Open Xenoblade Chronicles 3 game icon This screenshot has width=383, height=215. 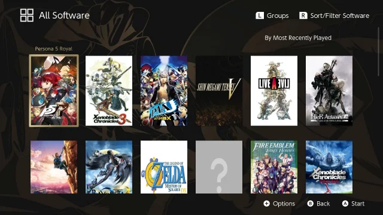point(109,91)
